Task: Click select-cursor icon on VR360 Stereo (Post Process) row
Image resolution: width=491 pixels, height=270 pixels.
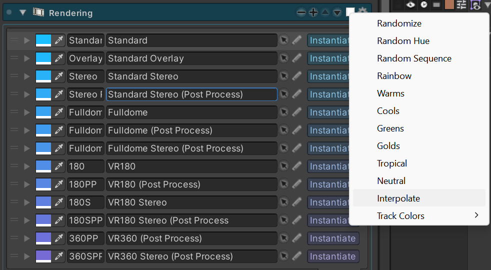Action: (284, 256)
